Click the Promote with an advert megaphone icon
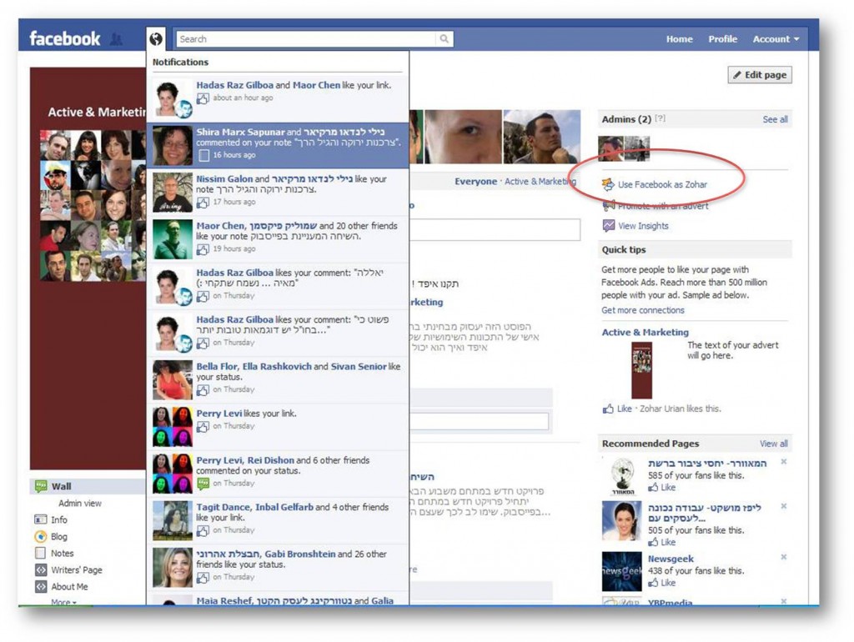Screen dimensions: 854x642 click(608, 206)
